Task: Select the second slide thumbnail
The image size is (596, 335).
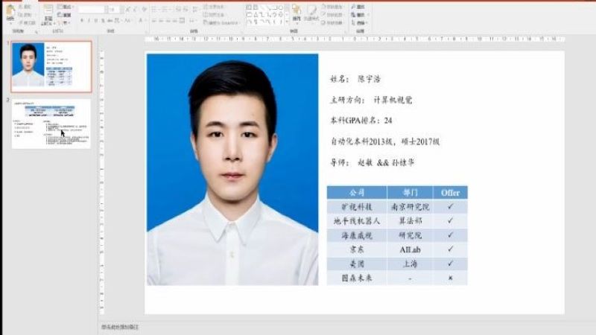Action: [x=51, y=124]
